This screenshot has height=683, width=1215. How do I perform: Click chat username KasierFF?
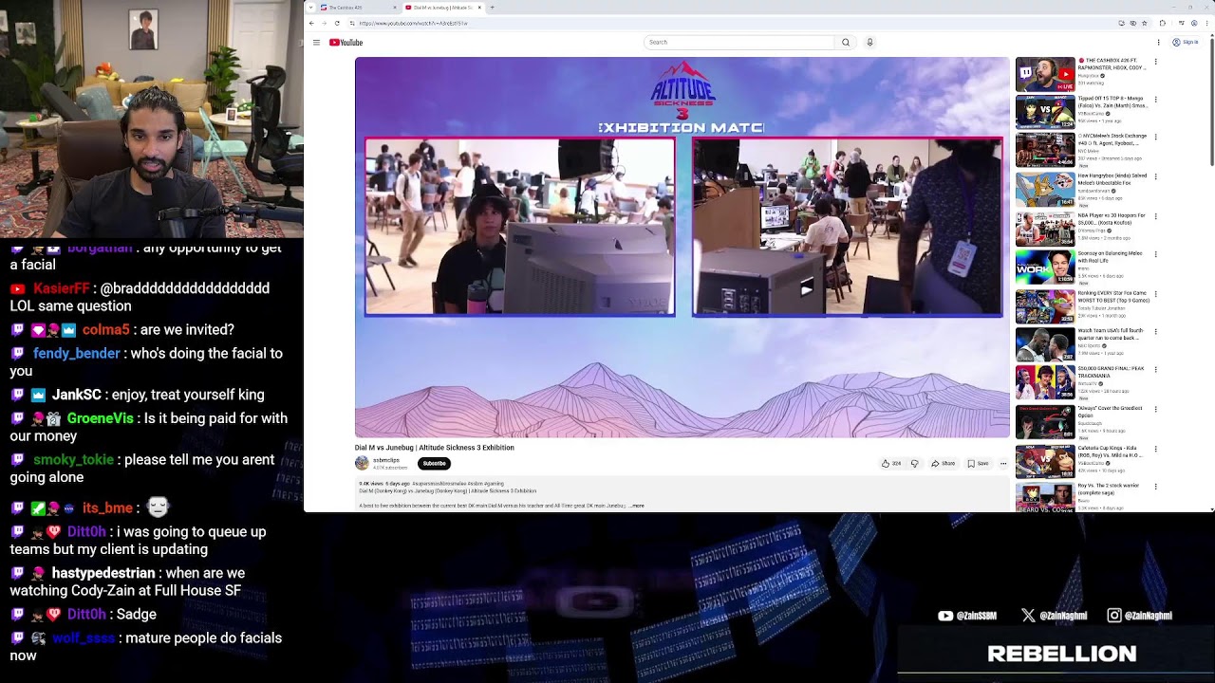tap(62, 288)
